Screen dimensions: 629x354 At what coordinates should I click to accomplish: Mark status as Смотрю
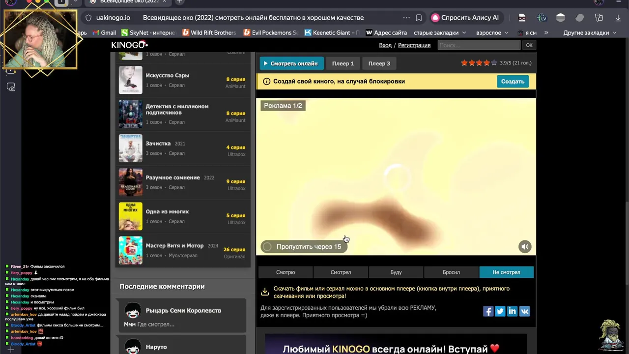[x=286, y=272]
